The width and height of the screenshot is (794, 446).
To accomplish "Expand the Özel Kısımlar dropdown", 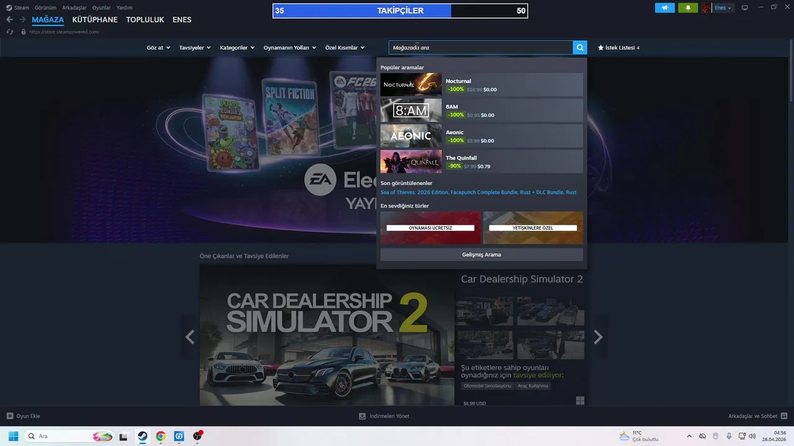I will click(x=345, y=48).
